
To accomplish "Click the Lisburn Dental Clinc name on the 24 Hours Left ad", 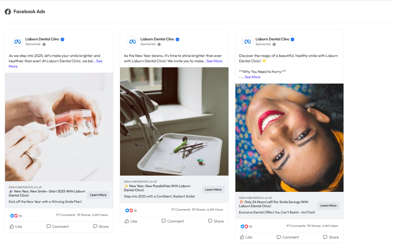I will 273,39.
